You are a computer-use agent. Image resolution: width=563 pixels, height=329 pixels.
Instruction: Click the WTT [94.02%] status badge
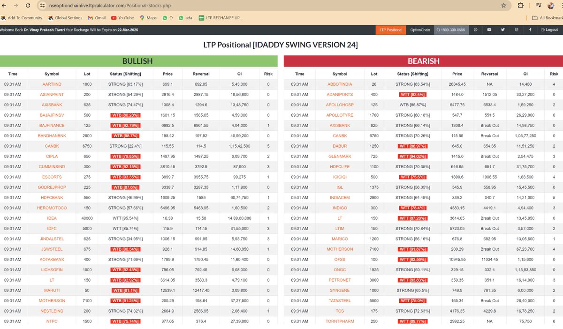413,157
